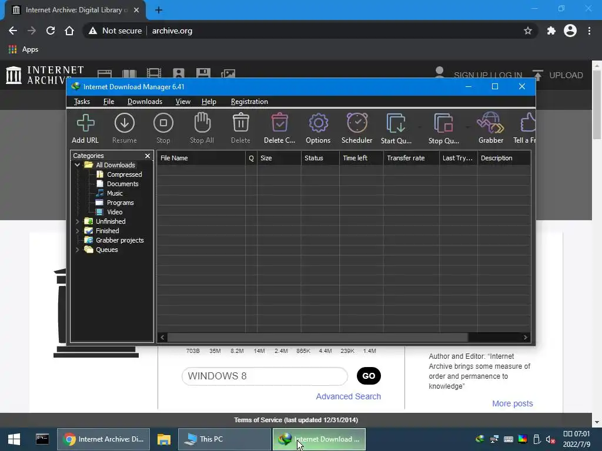Sort by File Name column header

[201, 158]
